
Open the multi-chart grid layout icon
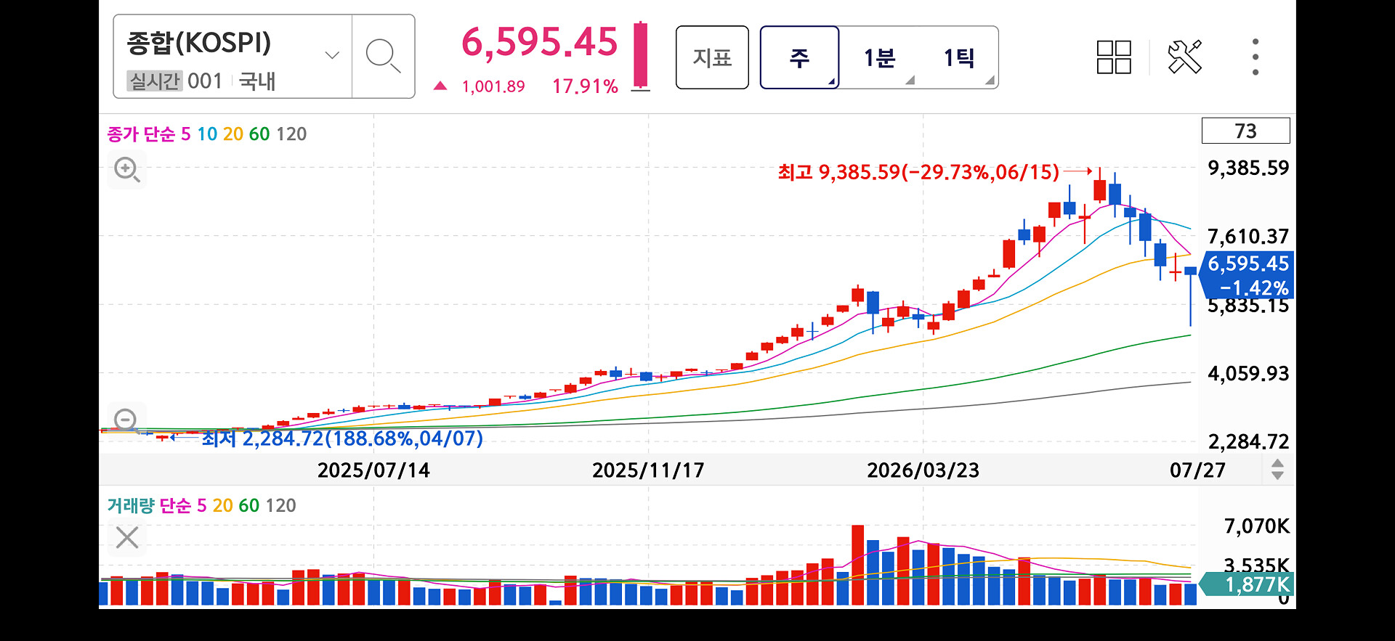(1114, 57)
